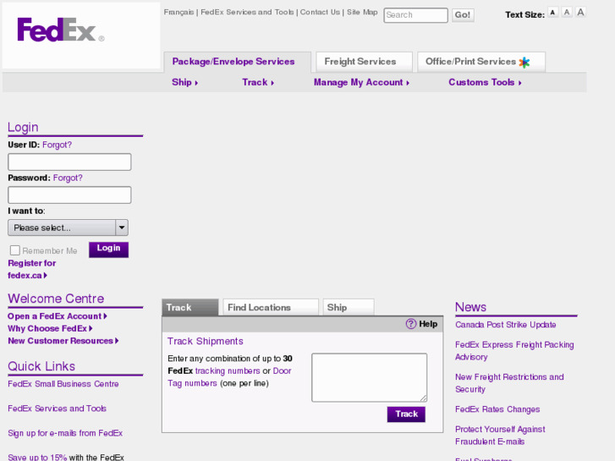Expand the Ship menu

[184, 82]
